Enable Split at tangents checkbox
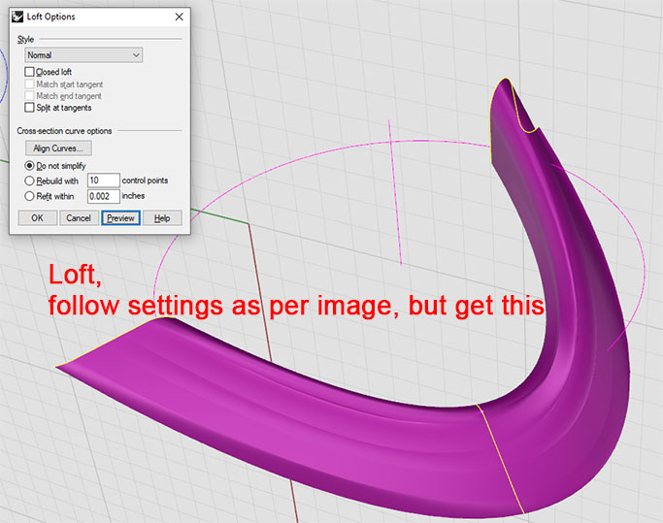 point(29,108)
